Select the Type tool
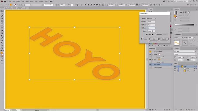 2,26
